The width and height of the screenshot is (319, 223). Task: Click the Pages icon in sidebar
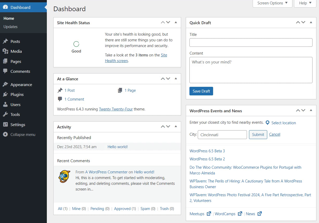point(5,61)
